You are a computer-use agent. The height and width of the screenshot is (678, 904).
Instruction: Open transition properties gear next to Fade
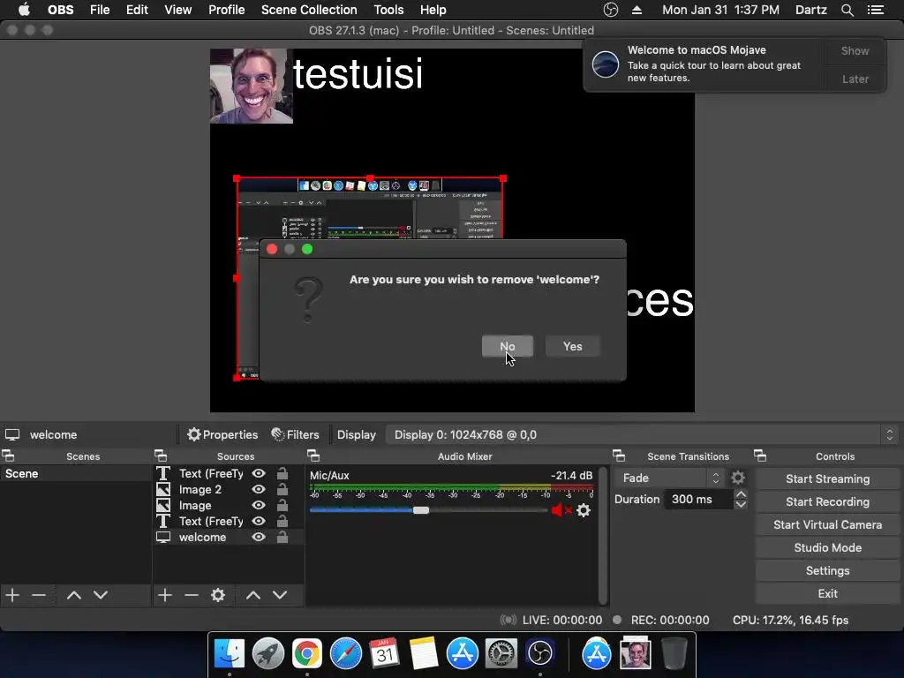[737, 478]
